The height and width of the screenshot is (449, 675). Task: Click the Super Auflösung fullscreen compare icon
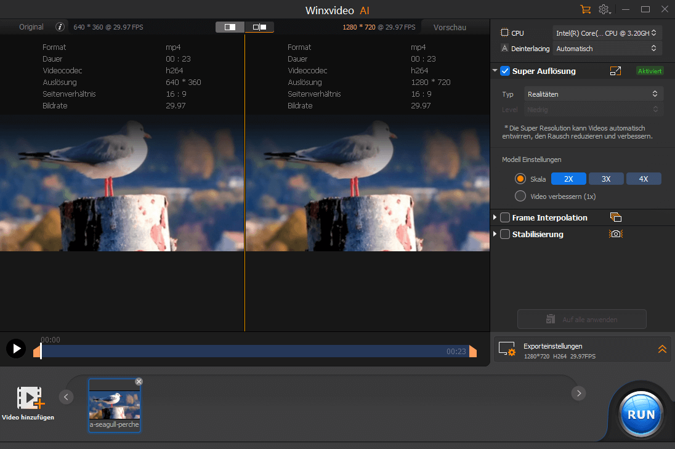616,71
